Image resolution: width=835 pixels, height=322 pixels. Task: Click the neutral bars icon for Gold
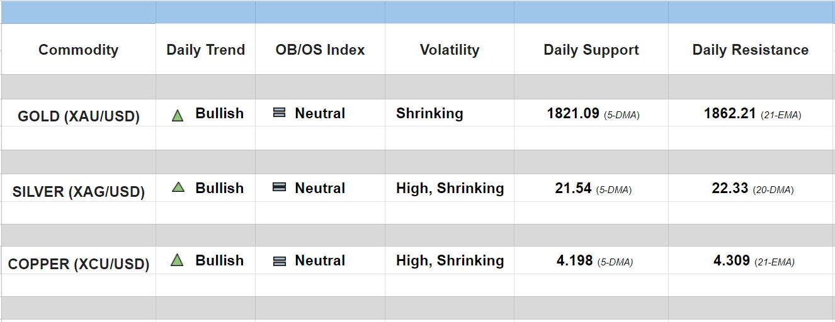[279, 113]
